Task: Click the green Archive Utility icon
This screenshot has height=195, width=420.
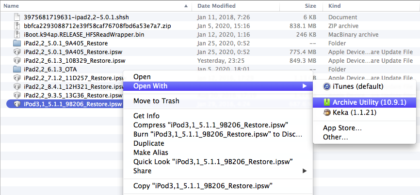Action: [x=327, y=102]
